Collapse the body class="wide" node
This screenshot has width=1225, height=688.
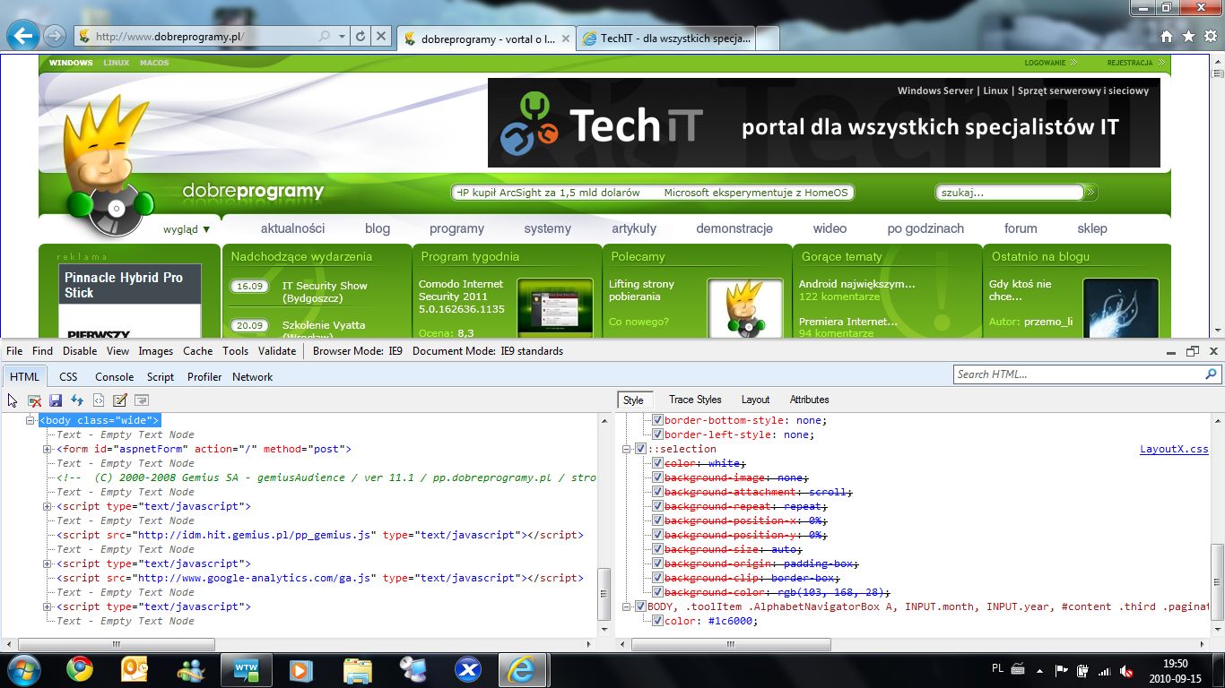(30, 420)
